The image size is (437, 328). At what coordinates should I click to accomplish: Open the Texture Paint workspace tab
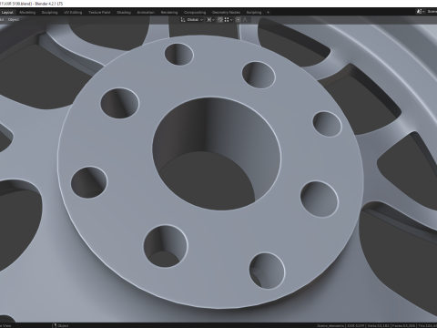click(99, 13)
